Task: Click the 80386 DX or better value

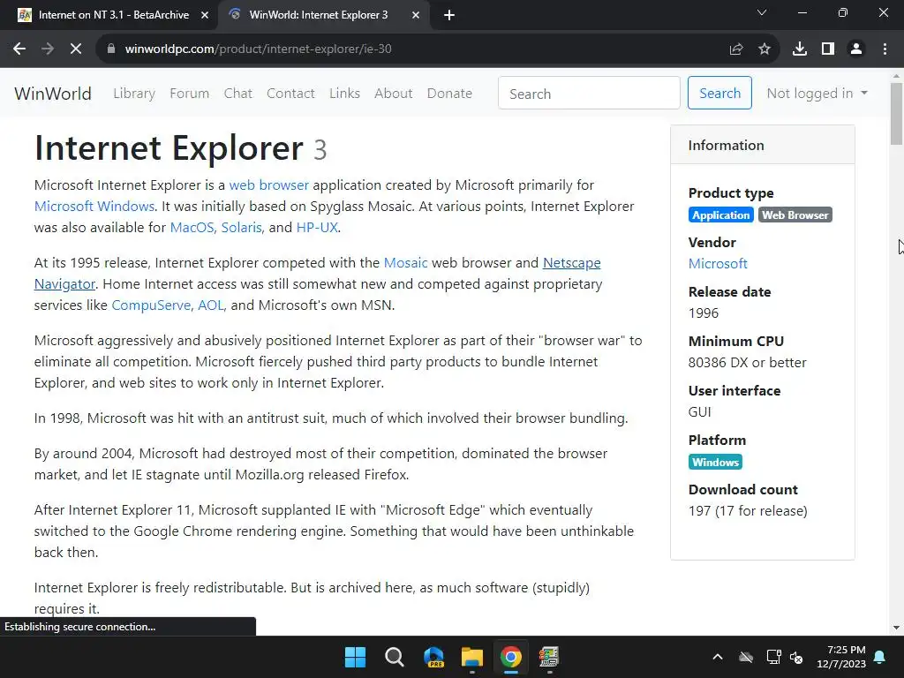Action: click(747, 363)
